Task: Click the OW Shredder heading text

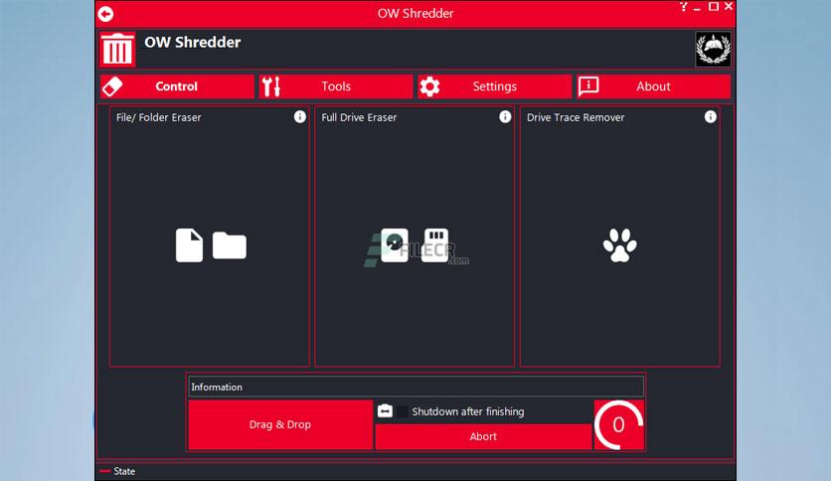Action: 193,43
